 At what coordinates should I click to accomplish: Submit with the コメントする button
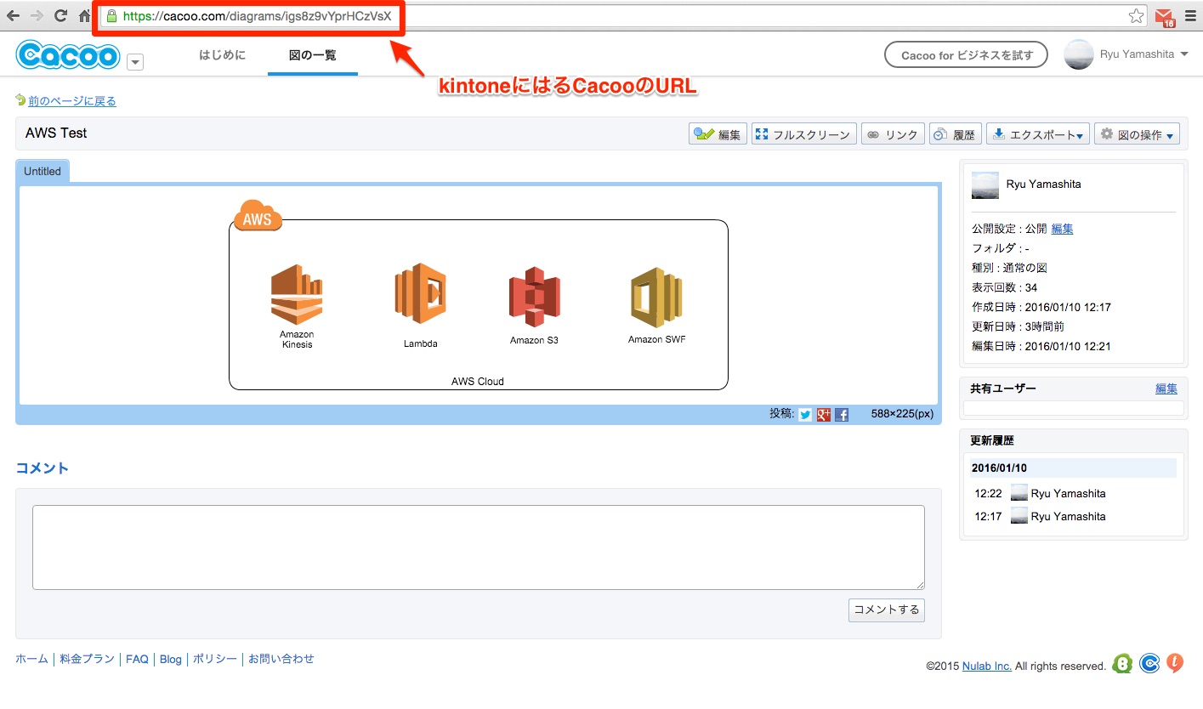[887, 610]
